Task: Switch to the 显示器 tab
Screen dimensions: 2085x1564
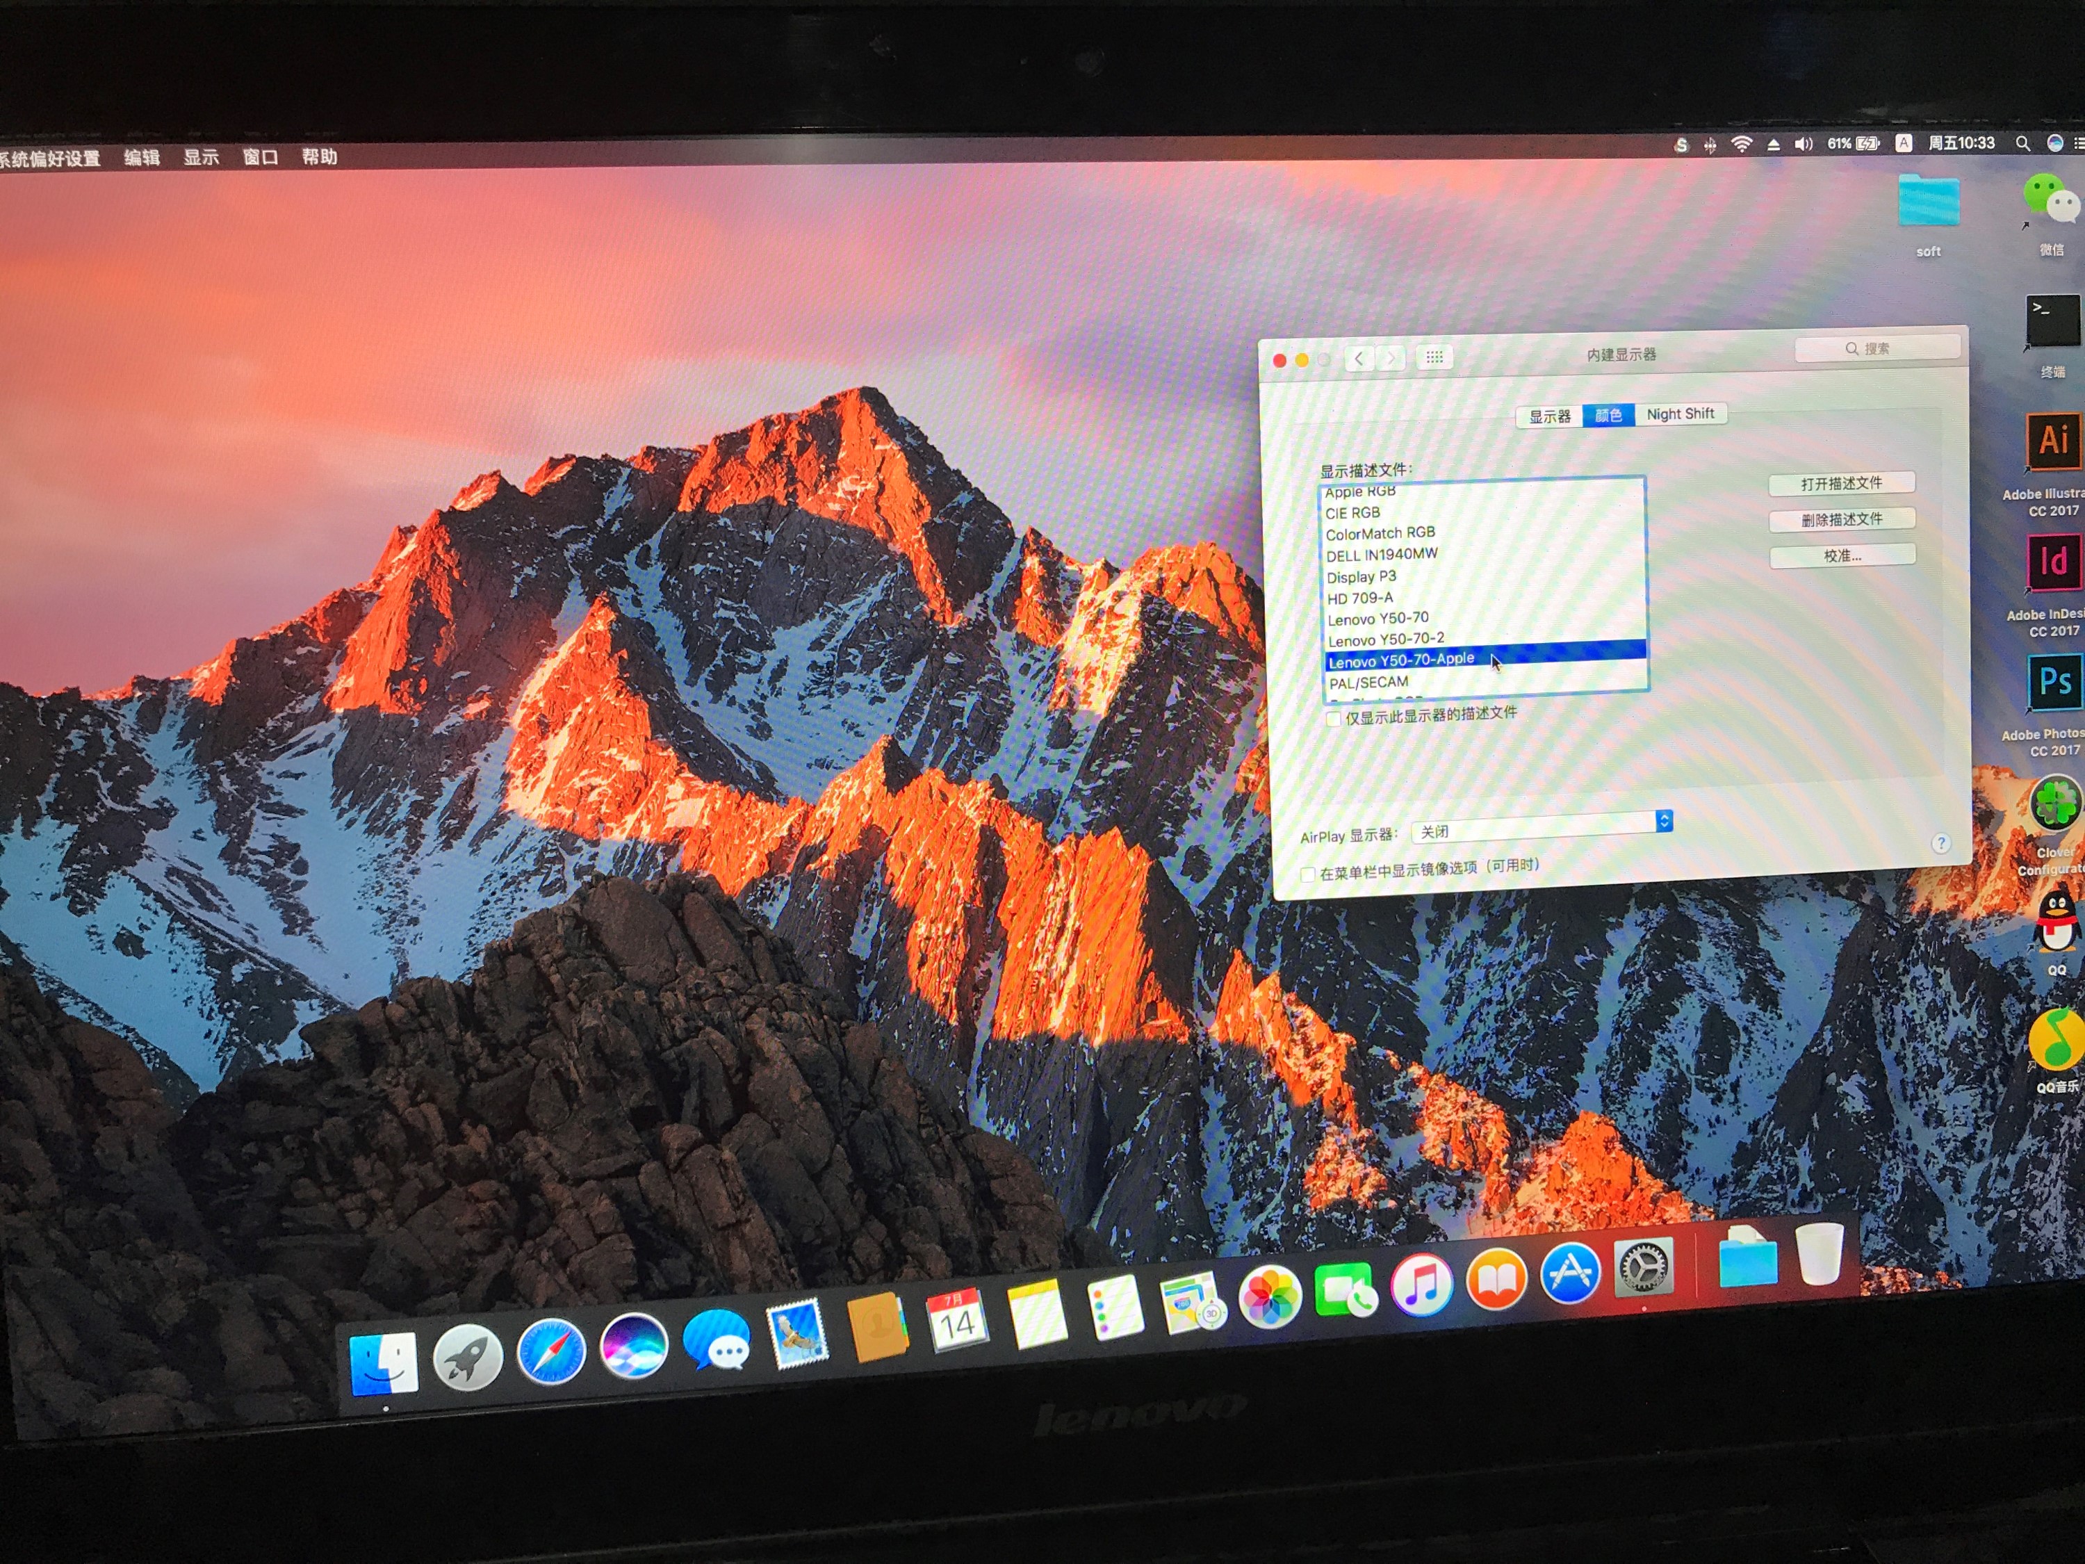Action: point(1548,416)
